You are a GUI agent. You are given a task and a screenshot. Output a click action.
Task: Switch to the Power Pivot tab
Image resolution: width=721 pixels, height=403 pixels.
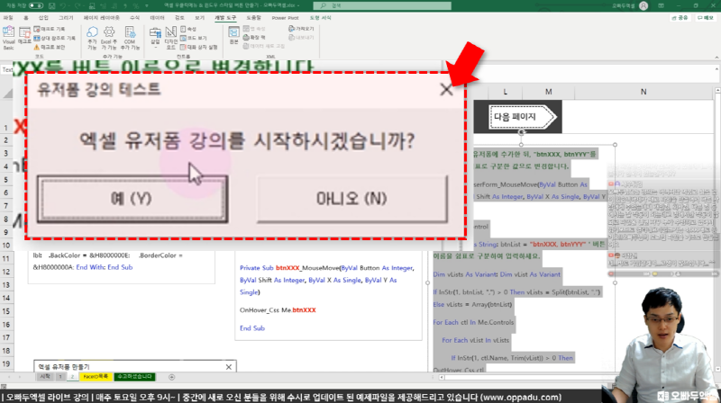tap(278, 16)
